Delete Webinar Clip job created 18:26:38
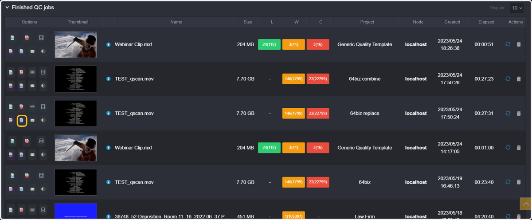532x220 pixels. pos(519,44)
